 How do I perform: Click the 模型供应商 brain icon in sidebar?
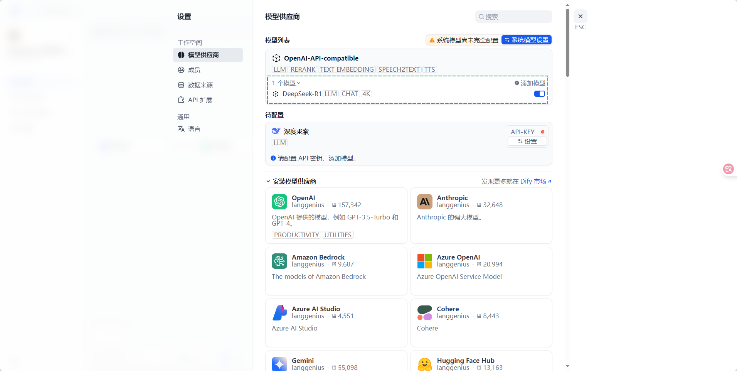click(181, 55)
